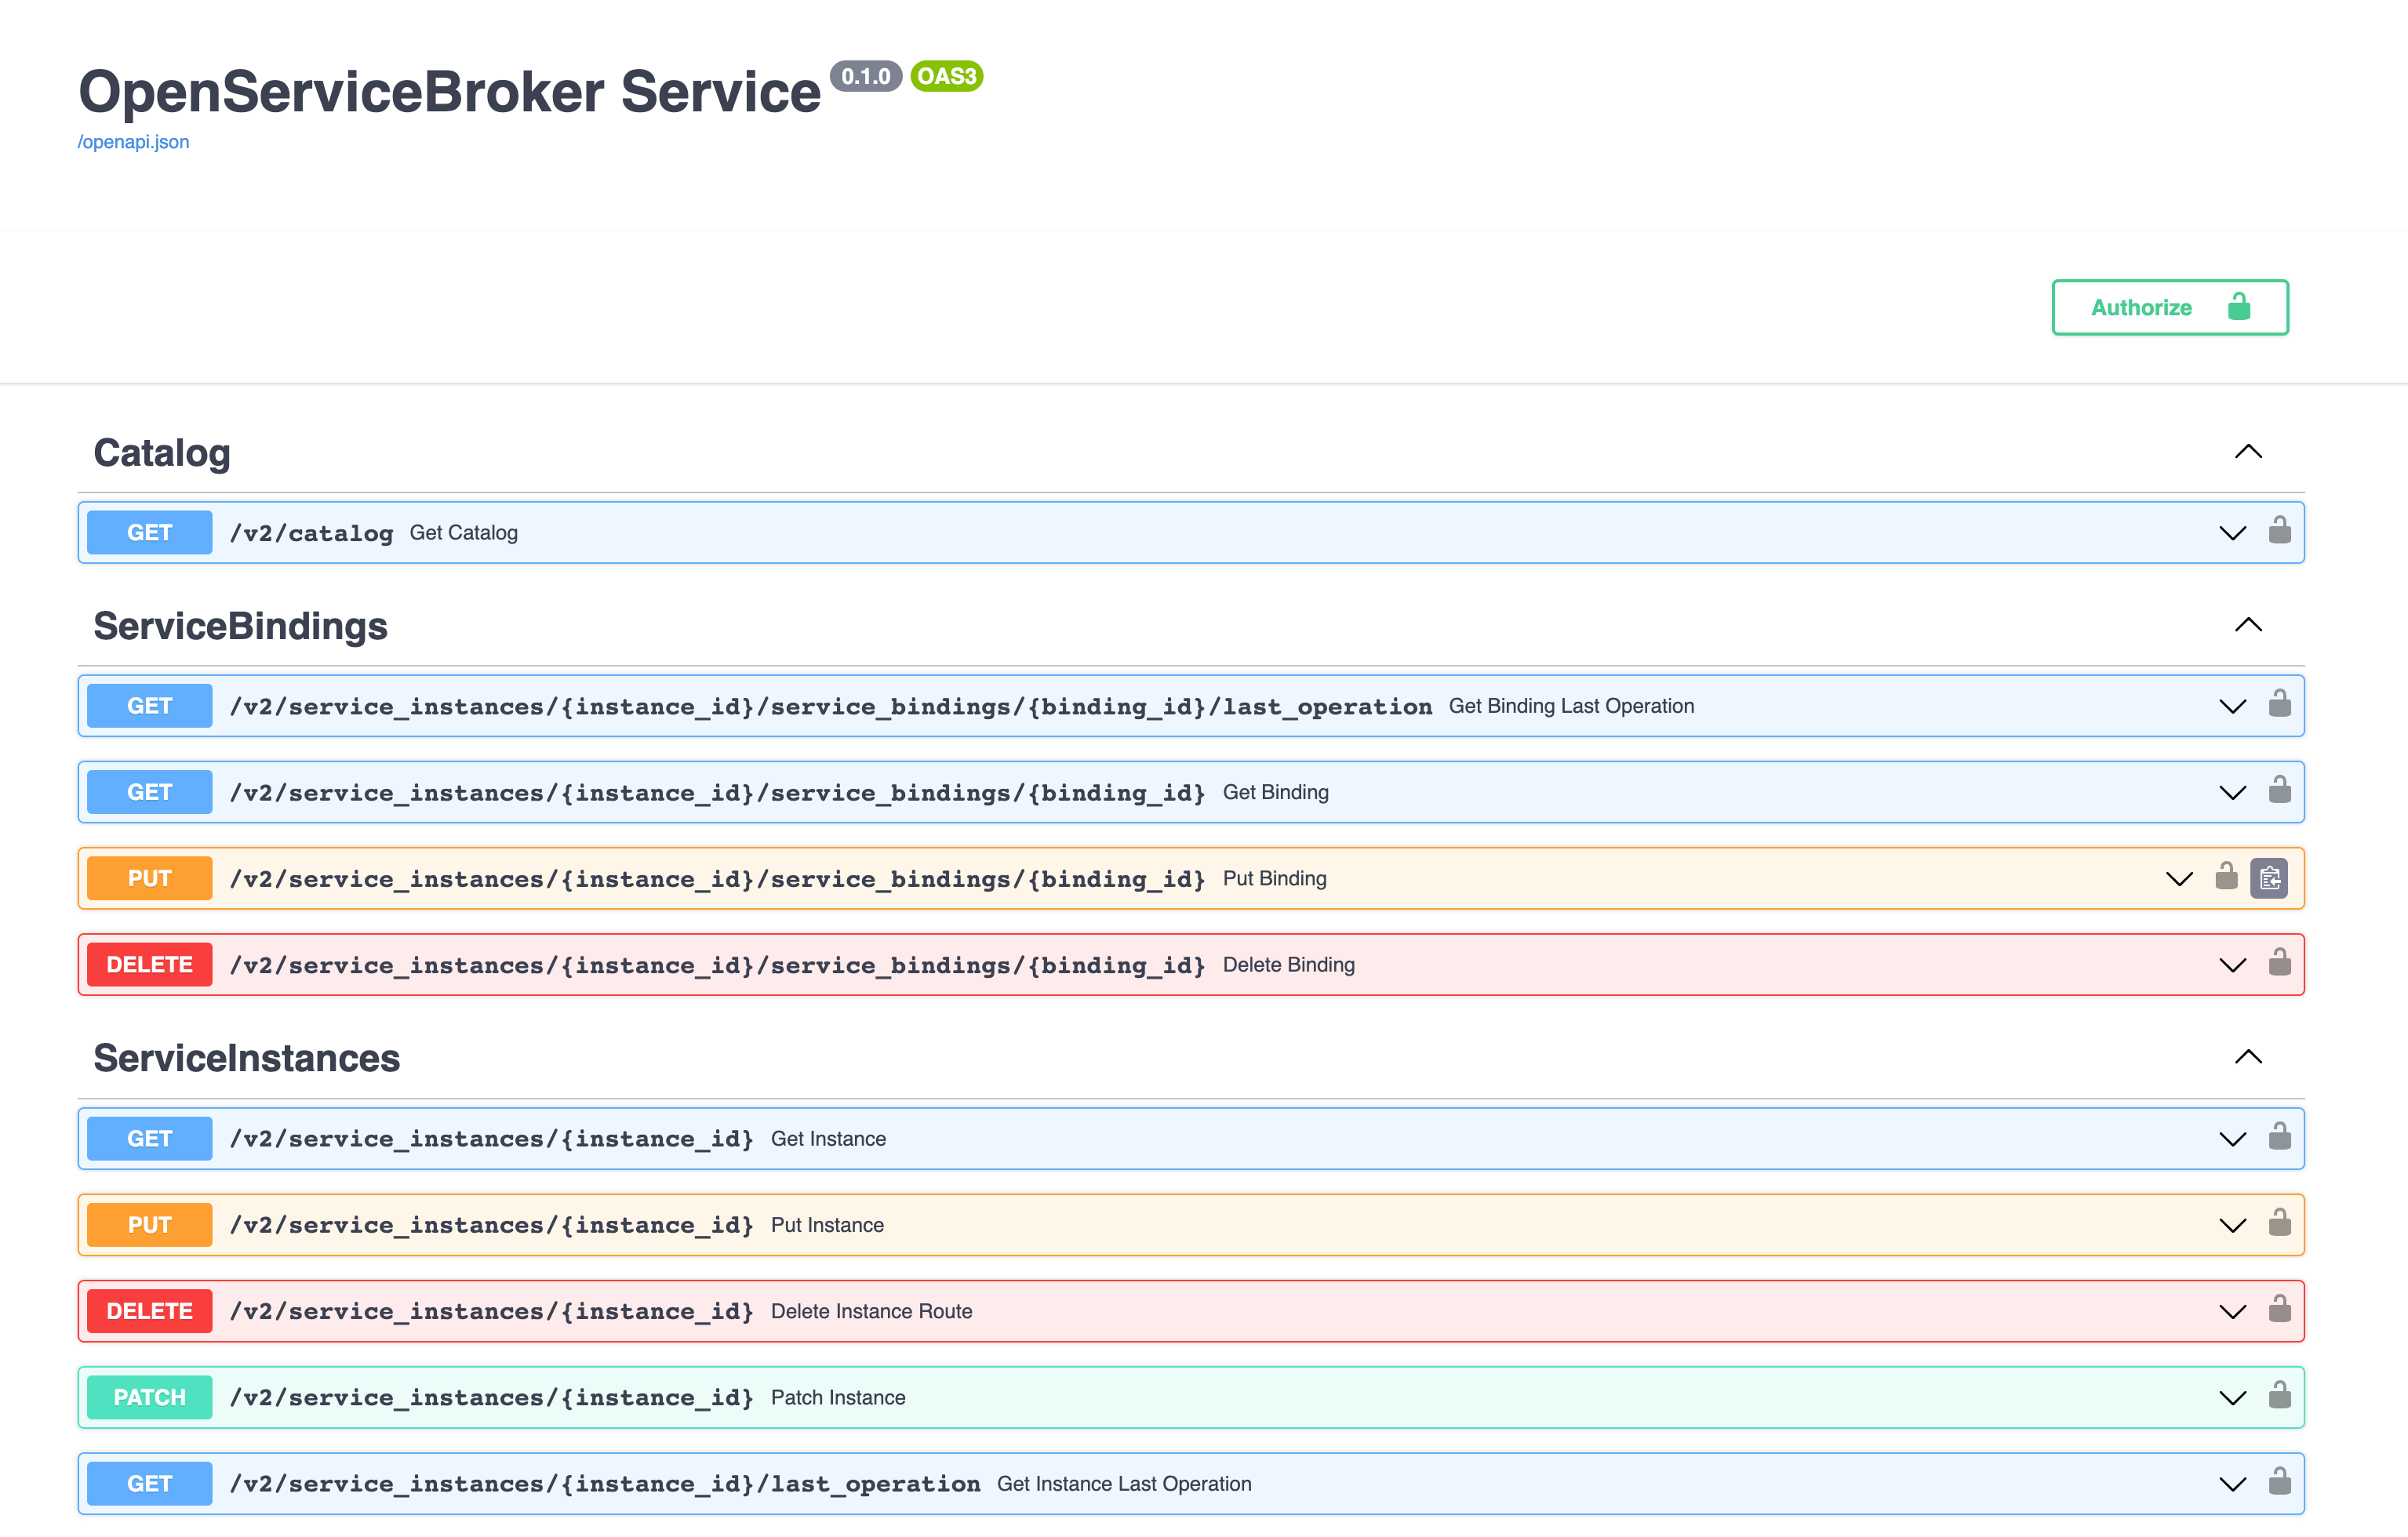Expand the Put Instance operation chevron

click(x=2232, y=1226)
